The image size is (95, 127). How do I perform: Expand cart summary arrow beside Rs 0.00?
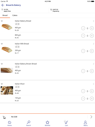pos(91,117)
